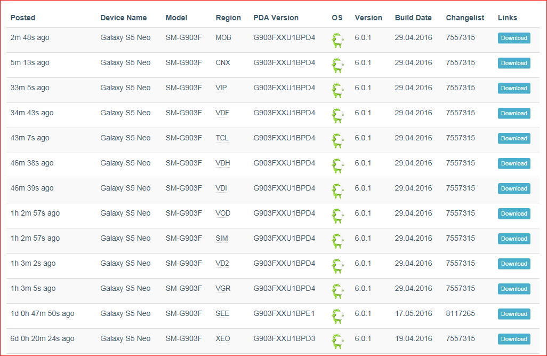Screen dimensions: 547x356
Task: Open the TCL region link
Action: tap(222, 138)
